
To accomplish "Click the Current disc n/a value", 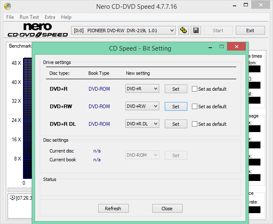I will click(97, 151).
